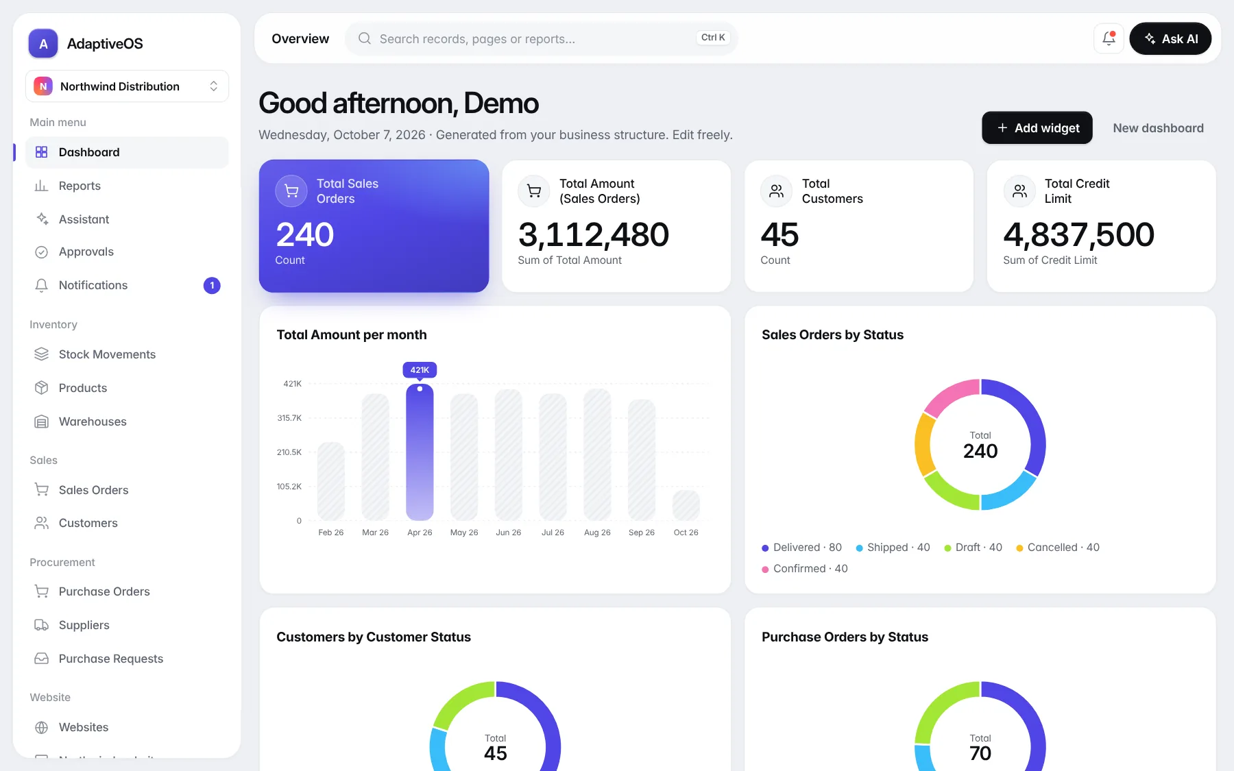
Task: Click the Add widget button
Action: (x=1037, y=128)
